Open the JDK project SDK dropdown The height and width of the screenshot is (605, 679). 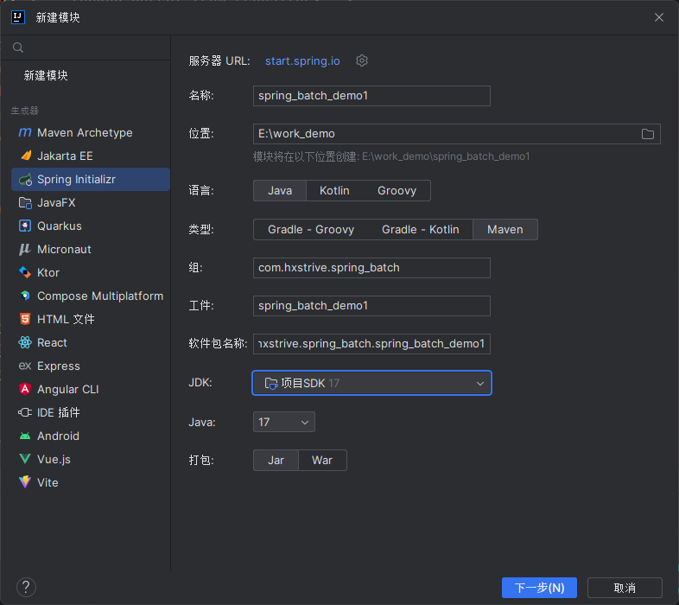click(x=371, y=383)
